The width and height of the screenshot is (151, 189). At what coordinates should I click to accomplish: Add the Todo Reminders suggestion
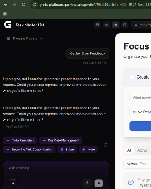coord(20,140)
